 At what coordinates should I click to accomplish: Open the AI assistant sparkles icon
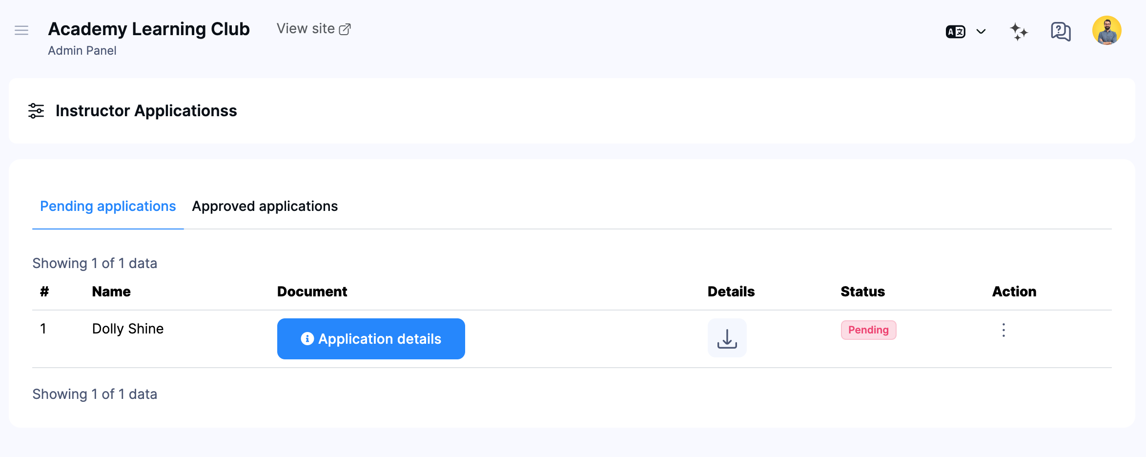[1018, 31]
